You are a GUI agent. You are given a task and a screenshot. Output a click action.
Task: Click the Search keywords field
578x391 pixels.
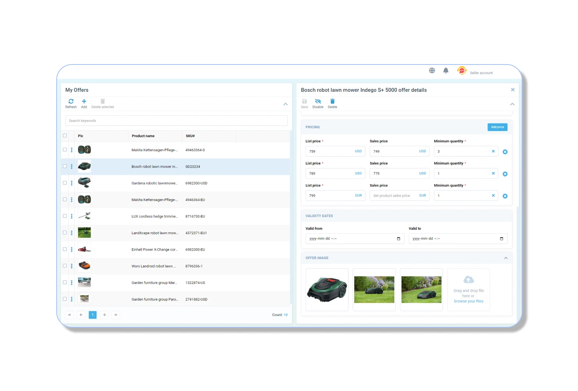(x=177, y=121)
